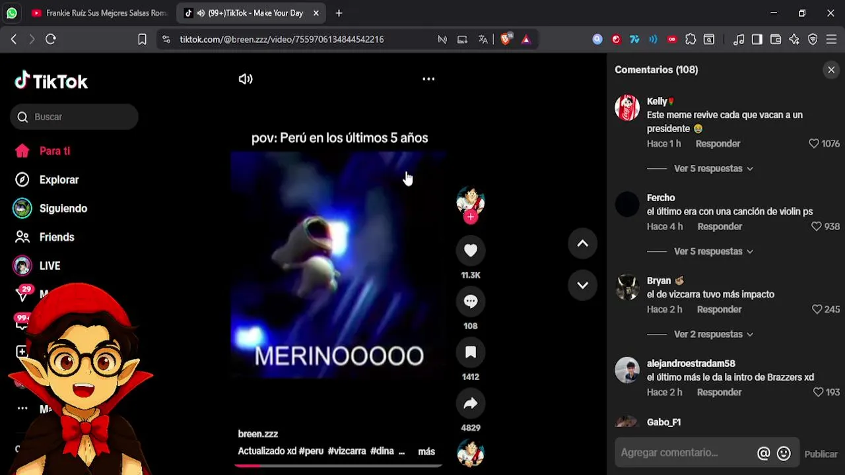Open the music note toolbar icon
This screenshot has width=845, height=475.
click(739, 40)
